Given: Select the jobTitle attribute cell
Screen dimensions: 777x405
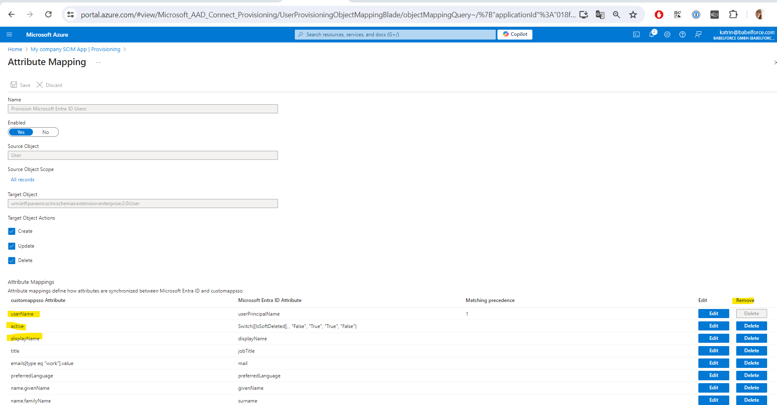Looking at the screenshot, I should click(x=246, y=351).
